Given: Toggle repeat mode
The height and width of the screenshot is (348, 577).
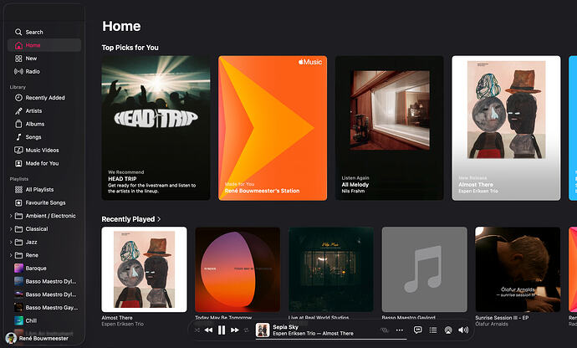Looking at the screenshot, I should coord(246,330).
